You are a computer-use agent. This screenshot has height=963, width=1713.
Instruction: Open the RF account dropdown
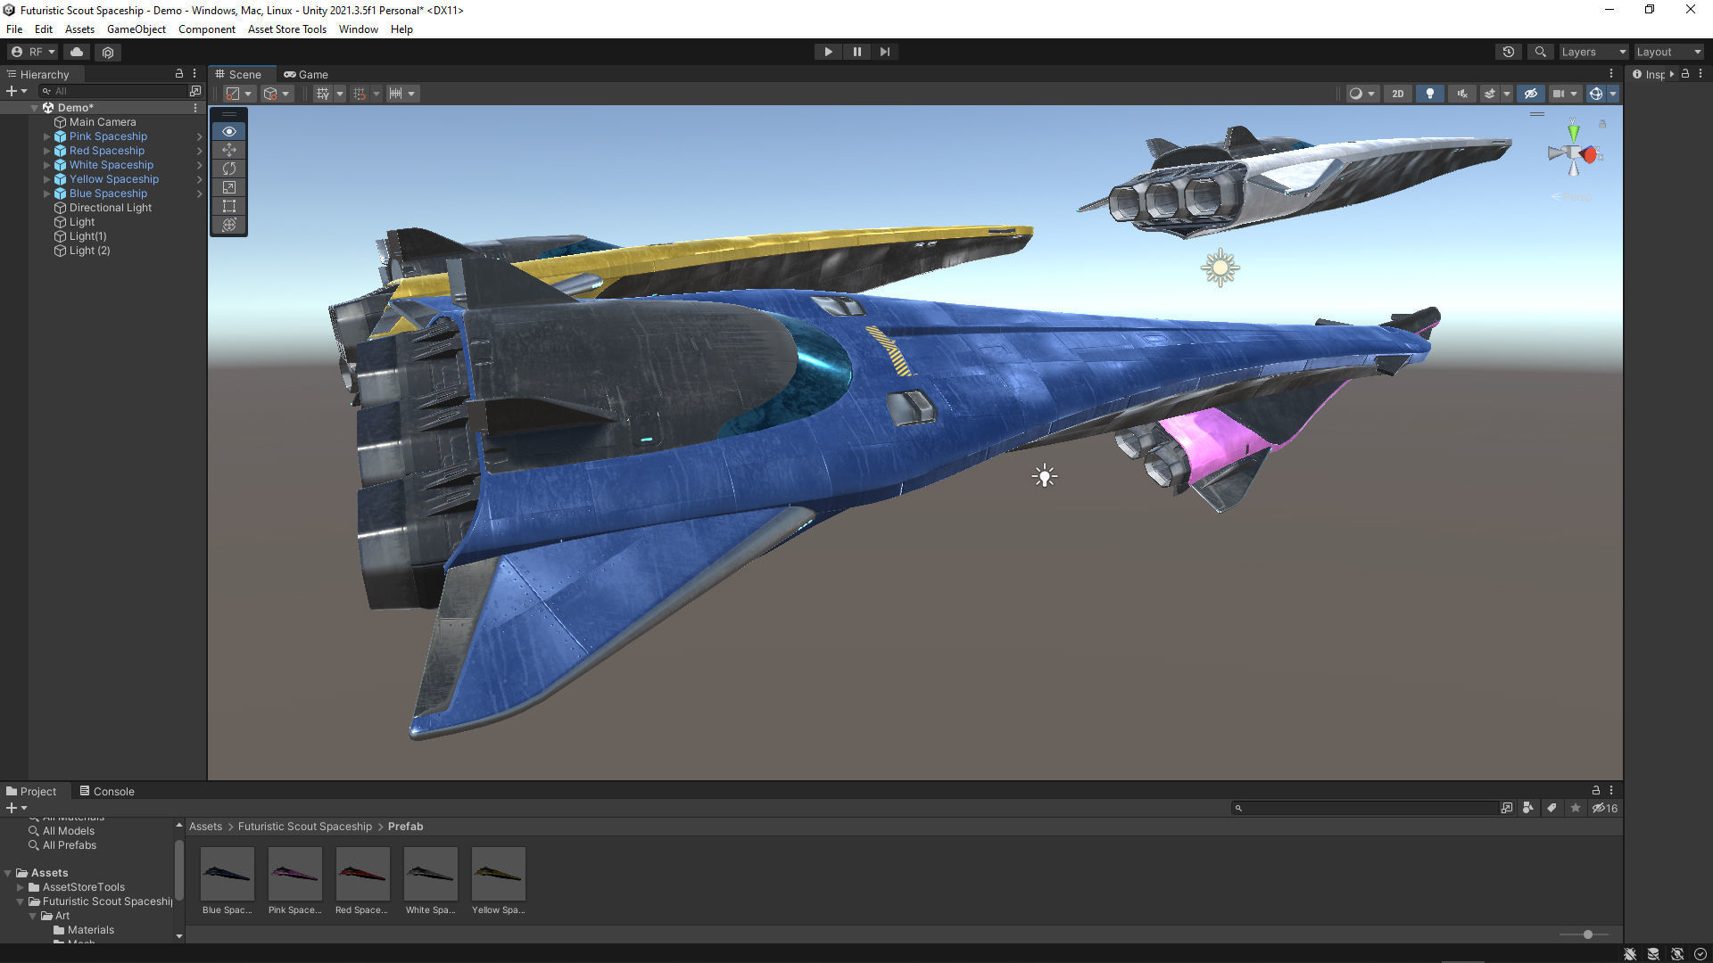click(33, 52)
